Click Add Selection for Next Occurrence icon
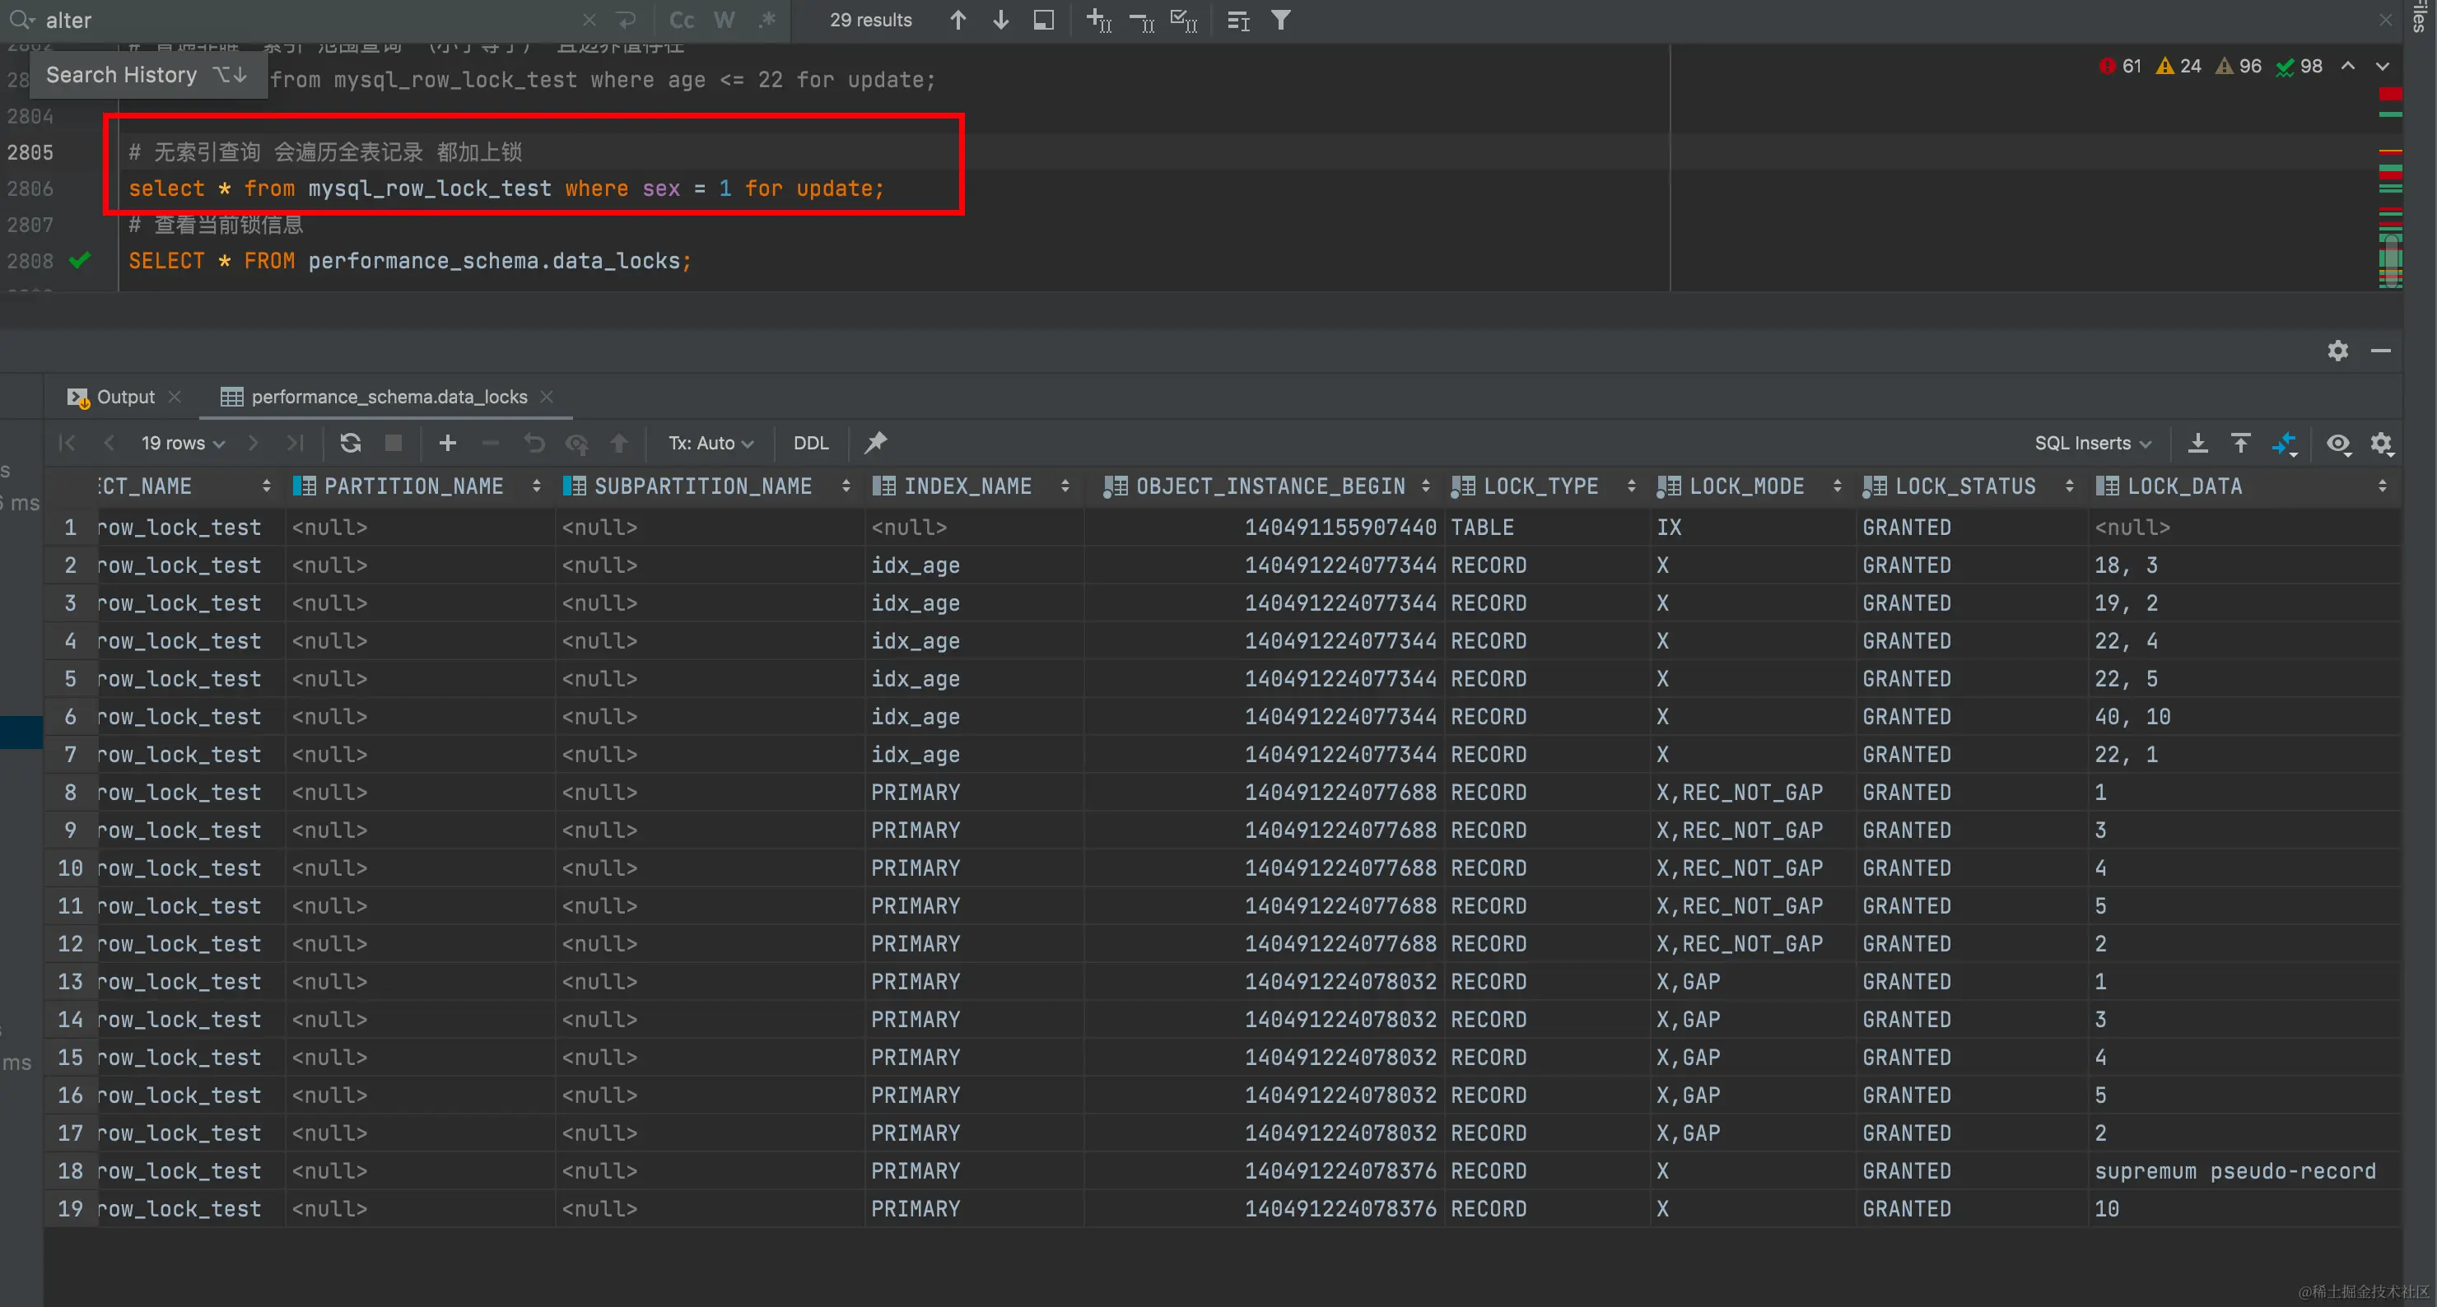2437x1307 pixels. [1097, 20]
